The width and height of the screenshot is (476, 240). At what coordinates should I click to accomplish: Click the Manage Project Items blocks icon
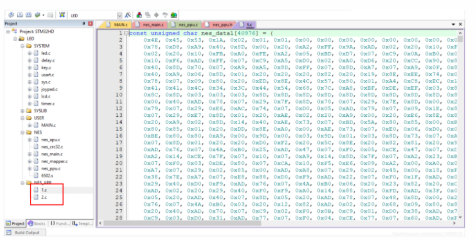[139, 15]
